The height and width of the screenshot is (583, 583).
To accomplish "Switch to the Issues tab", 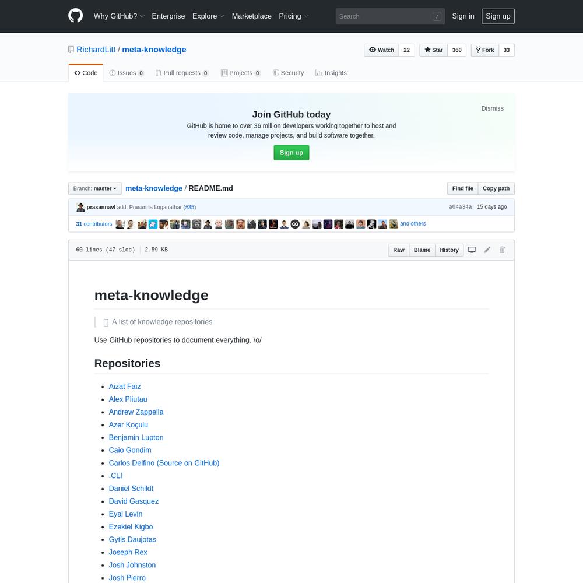I will point(127,73).
